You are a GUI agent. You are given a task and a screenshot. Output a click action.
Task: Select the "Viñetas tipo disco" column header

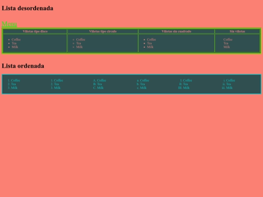pos(35,31)
